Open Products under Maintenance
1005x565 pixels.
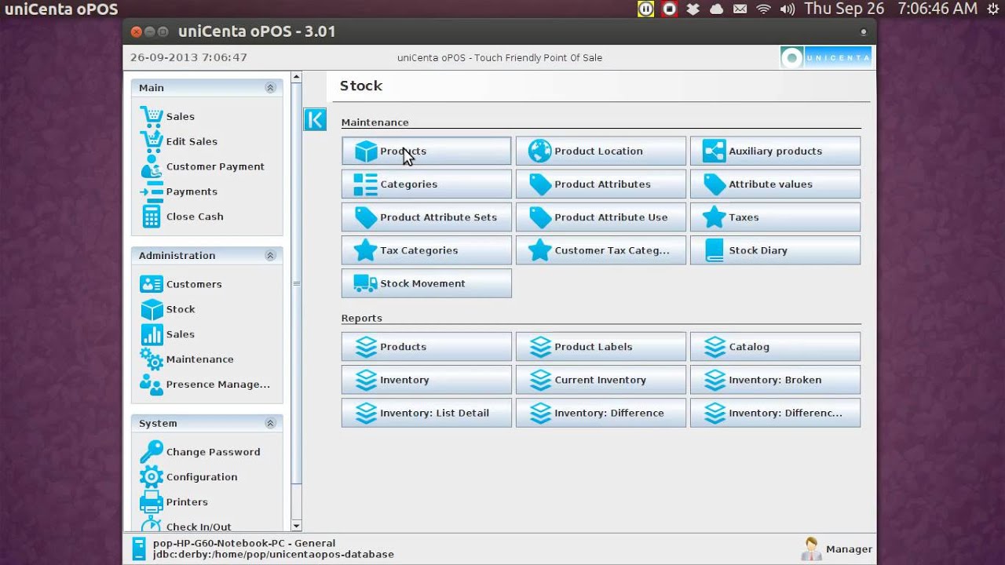426,151
